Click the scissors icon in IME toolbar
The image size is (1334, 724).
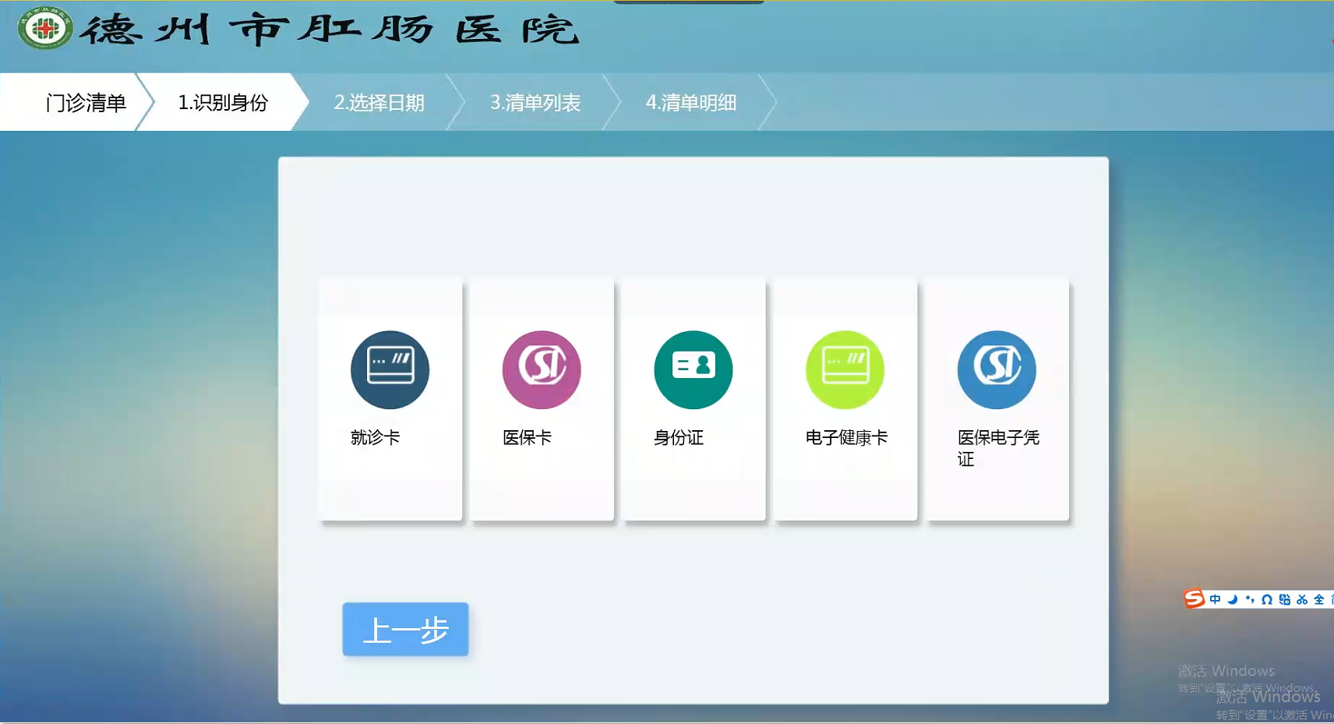pos(1302,599)
